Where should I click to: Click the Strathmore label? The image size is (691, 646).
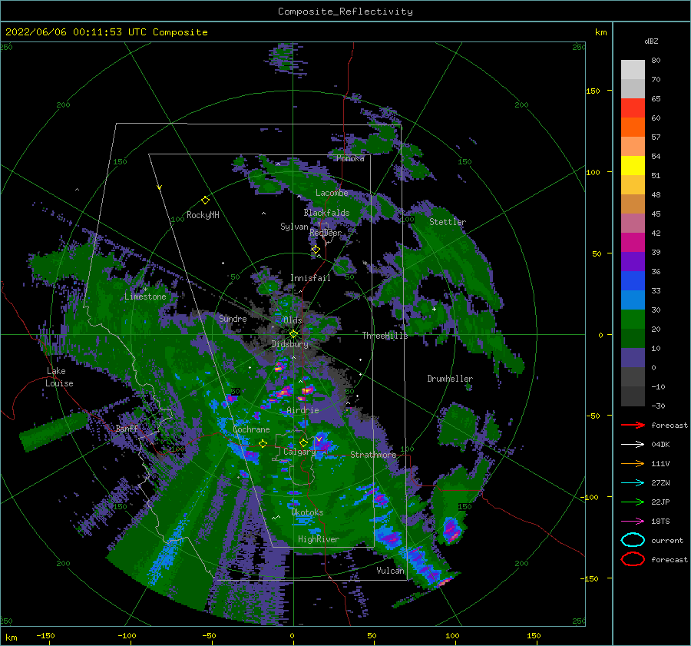click(373, 455)
